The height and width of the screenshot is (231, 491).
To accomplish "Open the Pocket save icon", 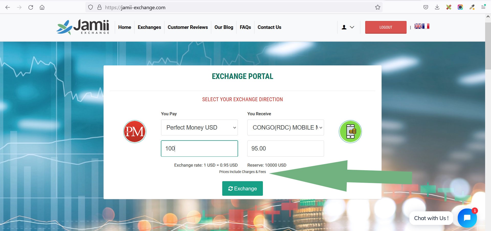I will tap(426, 7).
